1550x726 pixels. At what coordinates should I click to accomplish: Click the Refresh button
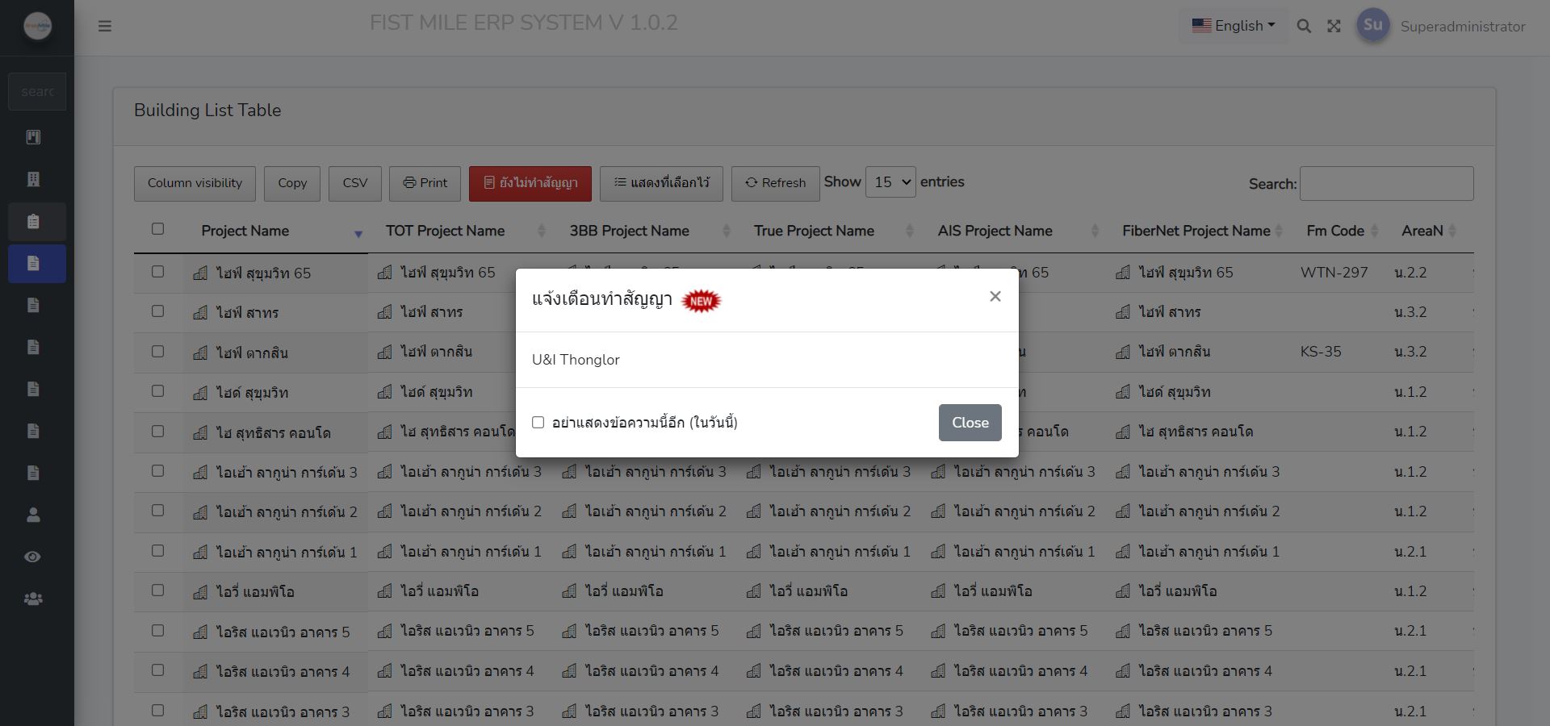tap(774, 183)
